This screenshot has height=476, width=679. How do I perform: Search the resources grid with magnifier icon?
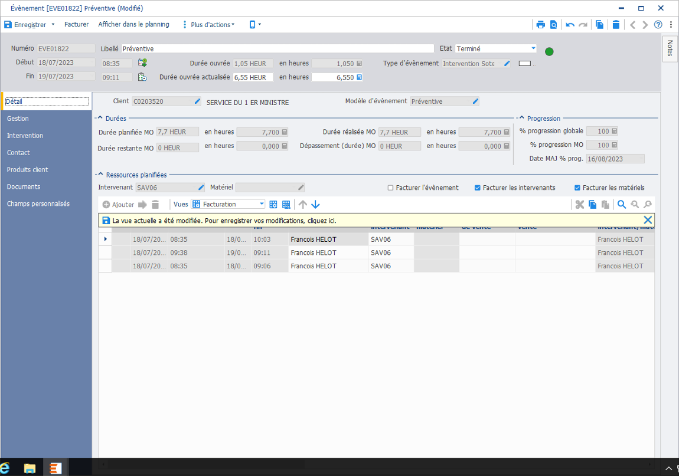(x=621, y=205)
